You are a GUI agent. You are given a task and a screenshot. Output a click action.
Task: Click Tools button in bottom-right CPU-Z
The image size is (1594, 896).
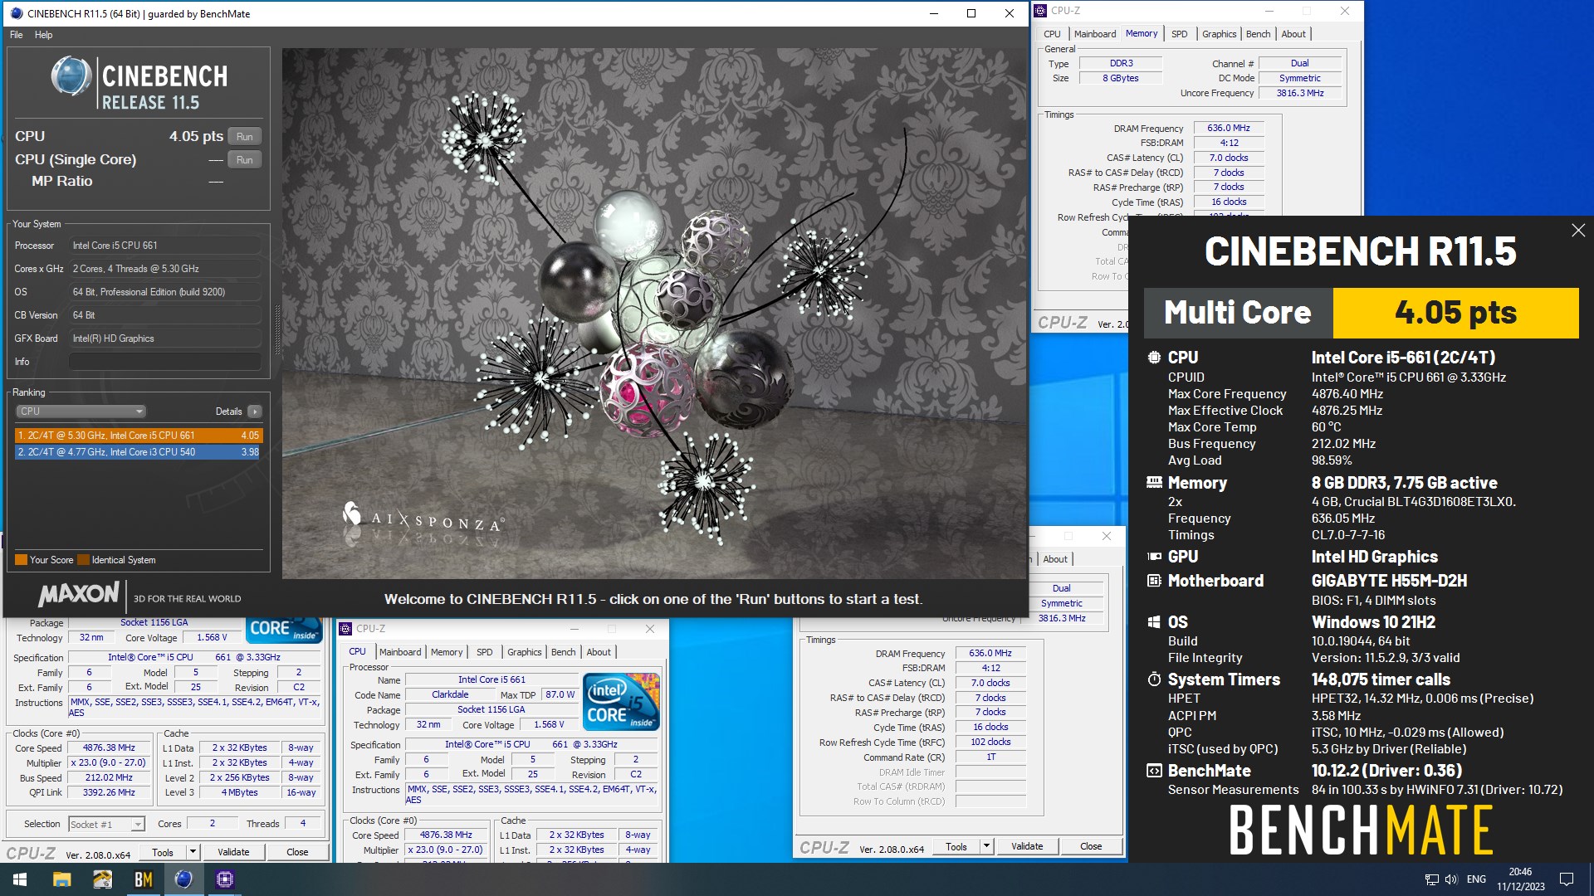(x=956, y=846)
